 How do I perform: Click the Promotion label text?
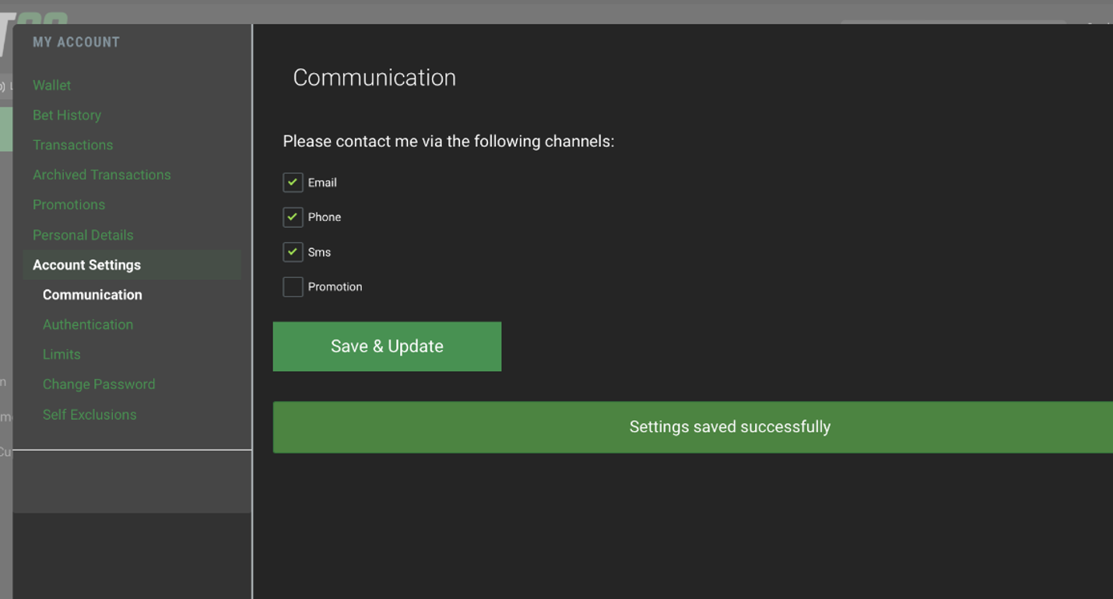(335, 287)
